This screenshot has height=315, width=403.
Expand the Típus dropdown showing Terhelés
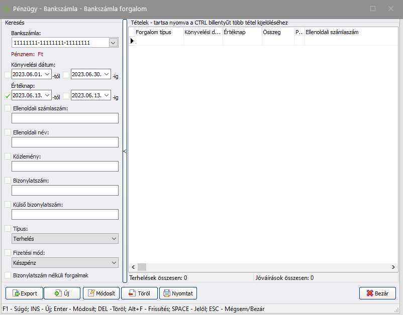(113, 239)
